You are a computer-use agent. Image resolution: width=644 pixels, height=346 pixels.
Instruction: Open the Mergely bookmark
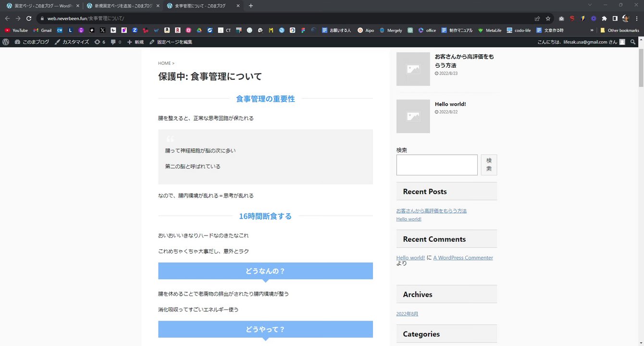391,30
